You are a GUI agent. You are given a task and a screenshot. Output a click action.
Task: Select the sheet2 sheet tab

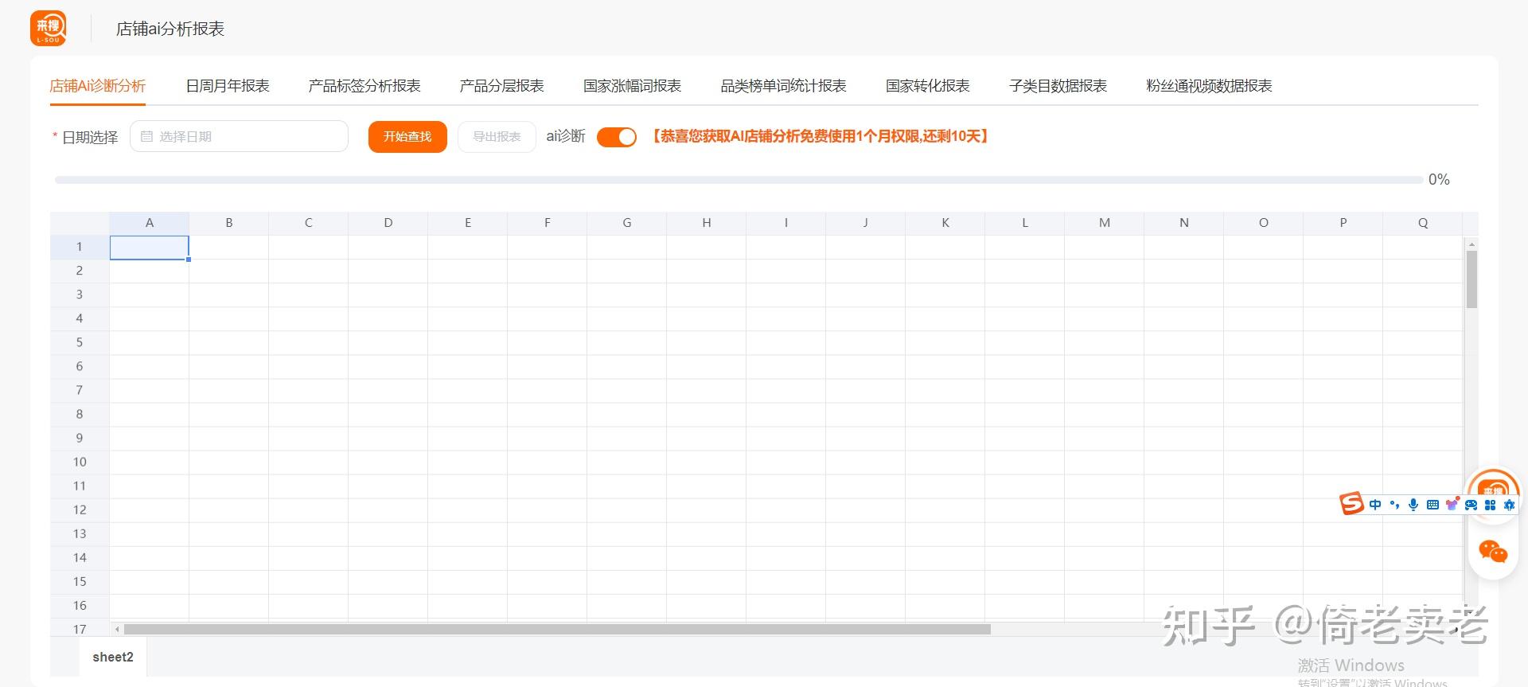coord(113,657)
